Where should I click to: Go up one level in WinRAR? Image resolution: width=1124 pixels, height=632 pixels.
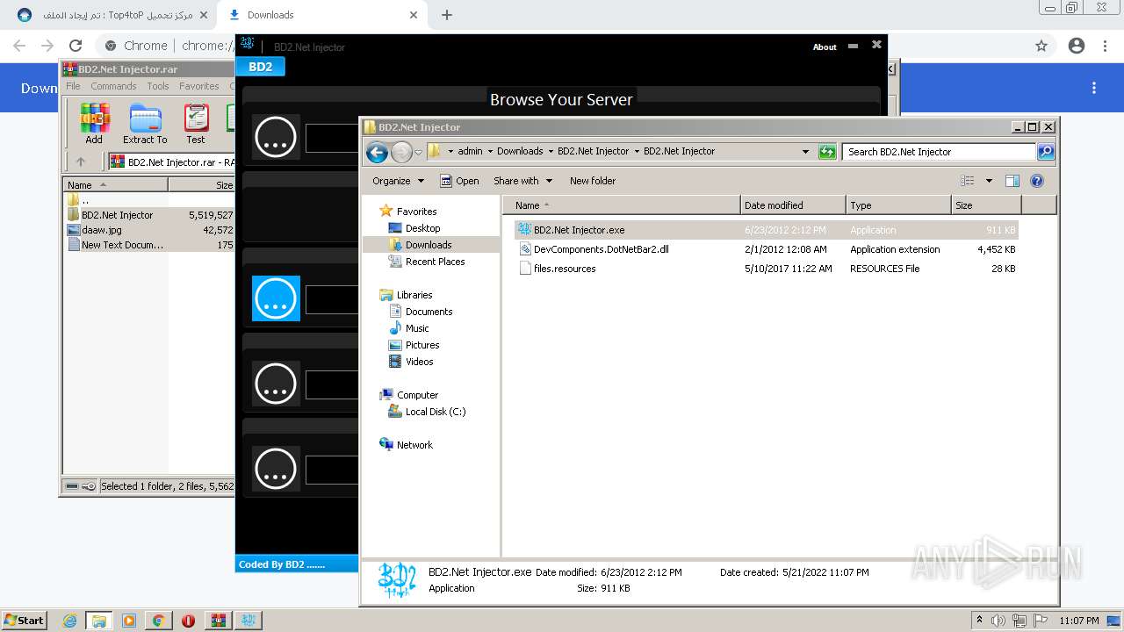pyautogui.click(x=81, y=162)
